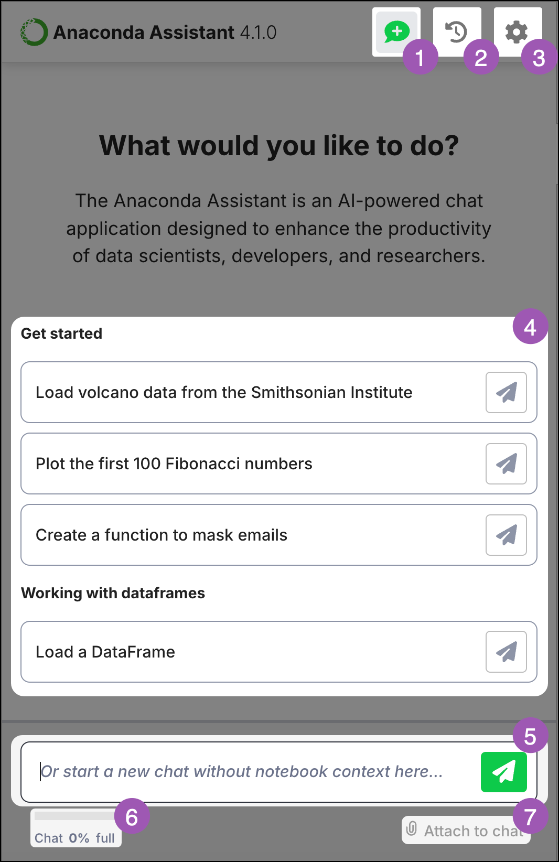Click the Anaconda Assistant 4.1.0 title
The image size is (559, 862).
tap(165, 32)
